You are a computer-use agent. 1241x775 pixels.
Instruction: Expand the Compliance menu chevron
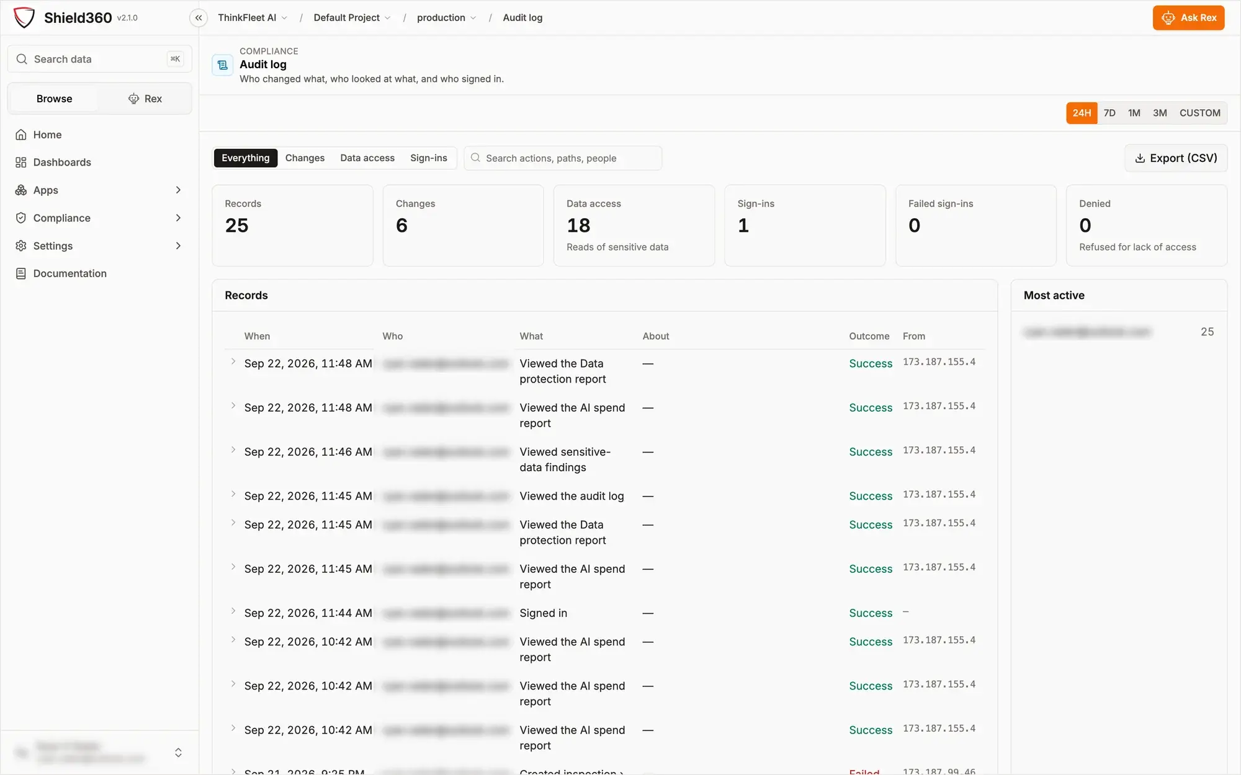pos(178,218)
